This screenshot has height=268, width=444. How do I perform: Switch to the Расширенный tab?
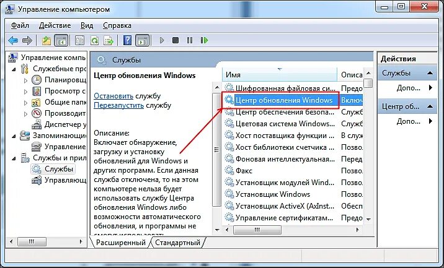[121, 243]
